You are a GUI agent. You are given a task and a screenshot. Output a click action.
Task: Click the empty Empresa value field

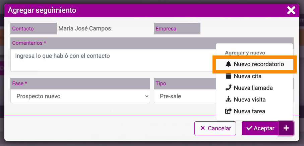coord(247,29)
